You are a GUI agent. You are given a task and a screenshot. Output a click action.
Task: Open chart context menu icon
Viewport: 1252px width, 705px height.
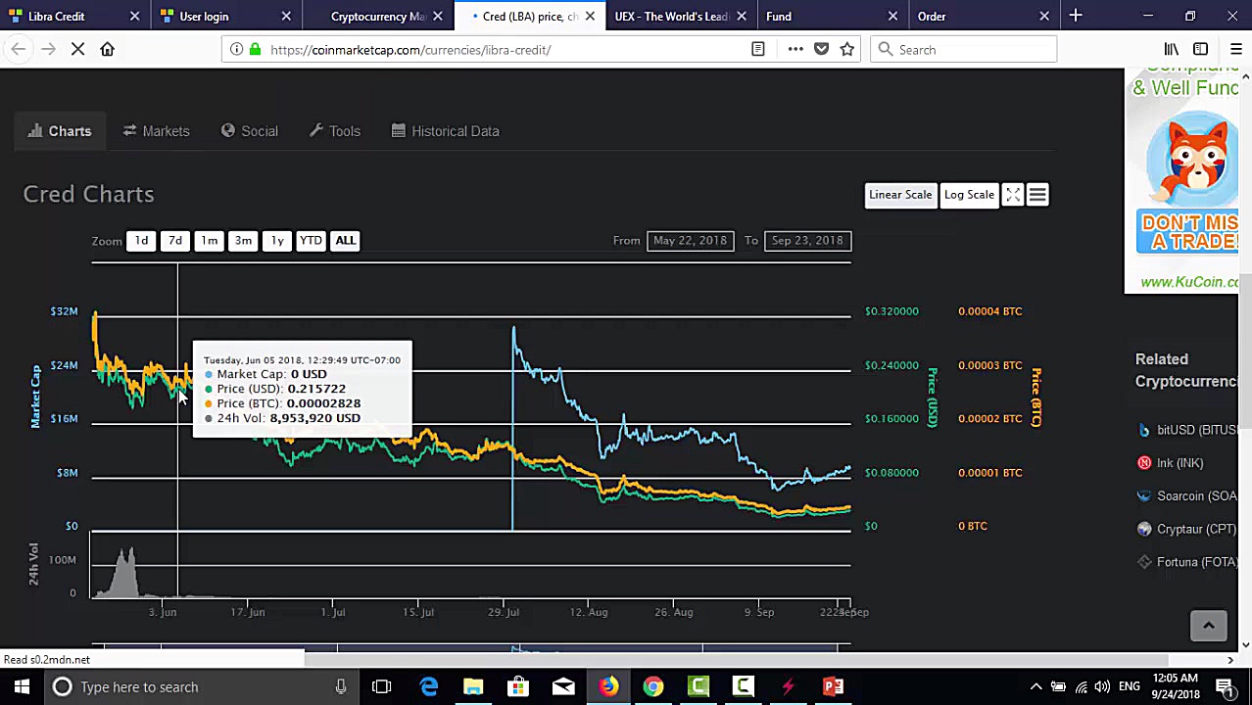click(1037, 195)
